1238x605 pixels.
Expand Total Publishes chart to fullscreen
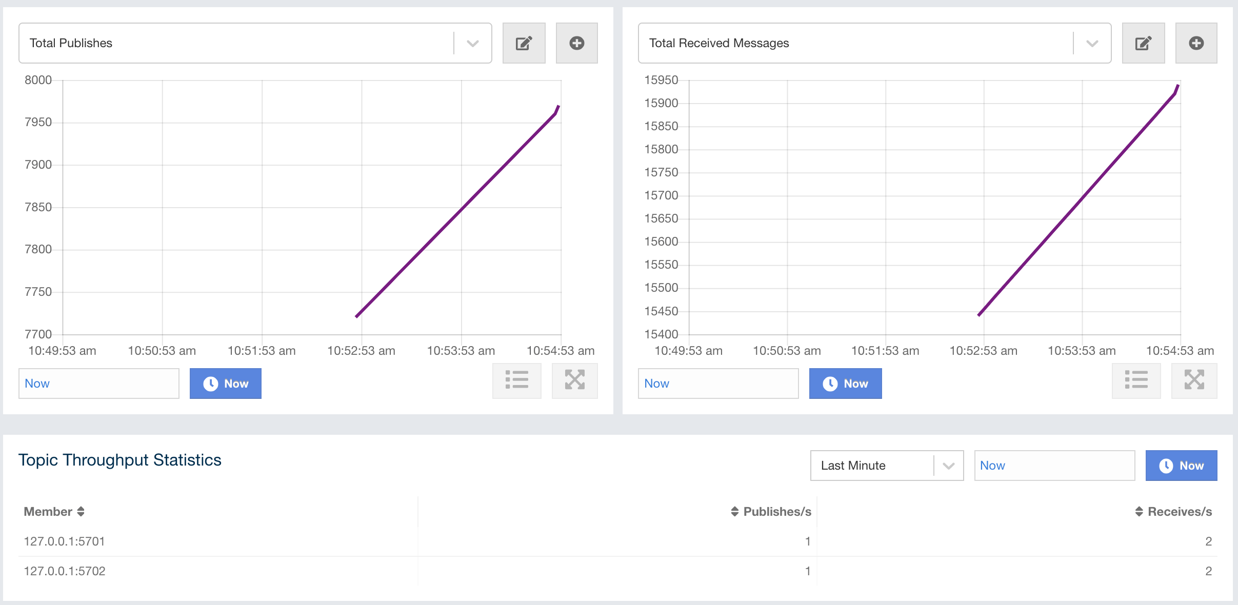pyautogui.click(x=574, y=380)
